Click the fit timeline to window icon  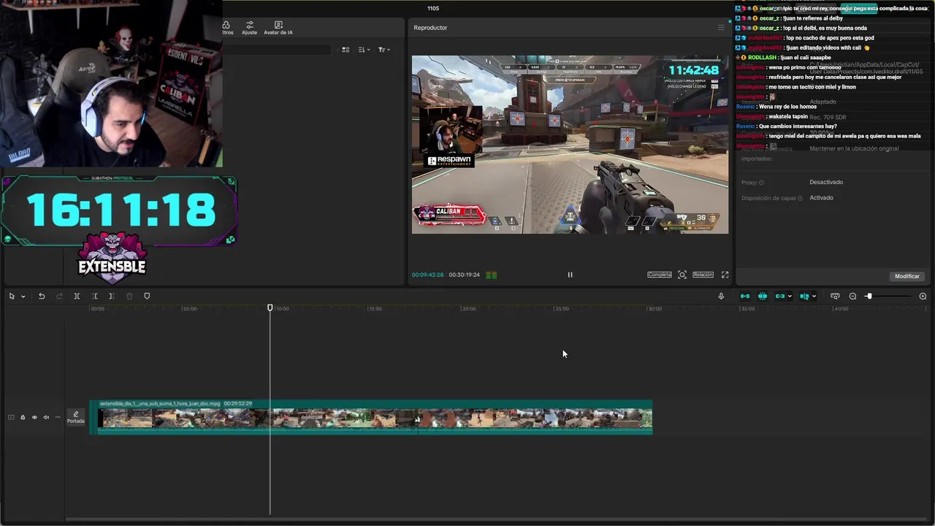(x=835, y=296)
